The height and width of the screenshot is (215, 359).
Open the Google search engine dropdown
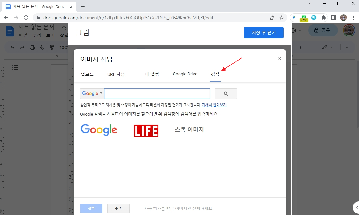pos(92,93)
